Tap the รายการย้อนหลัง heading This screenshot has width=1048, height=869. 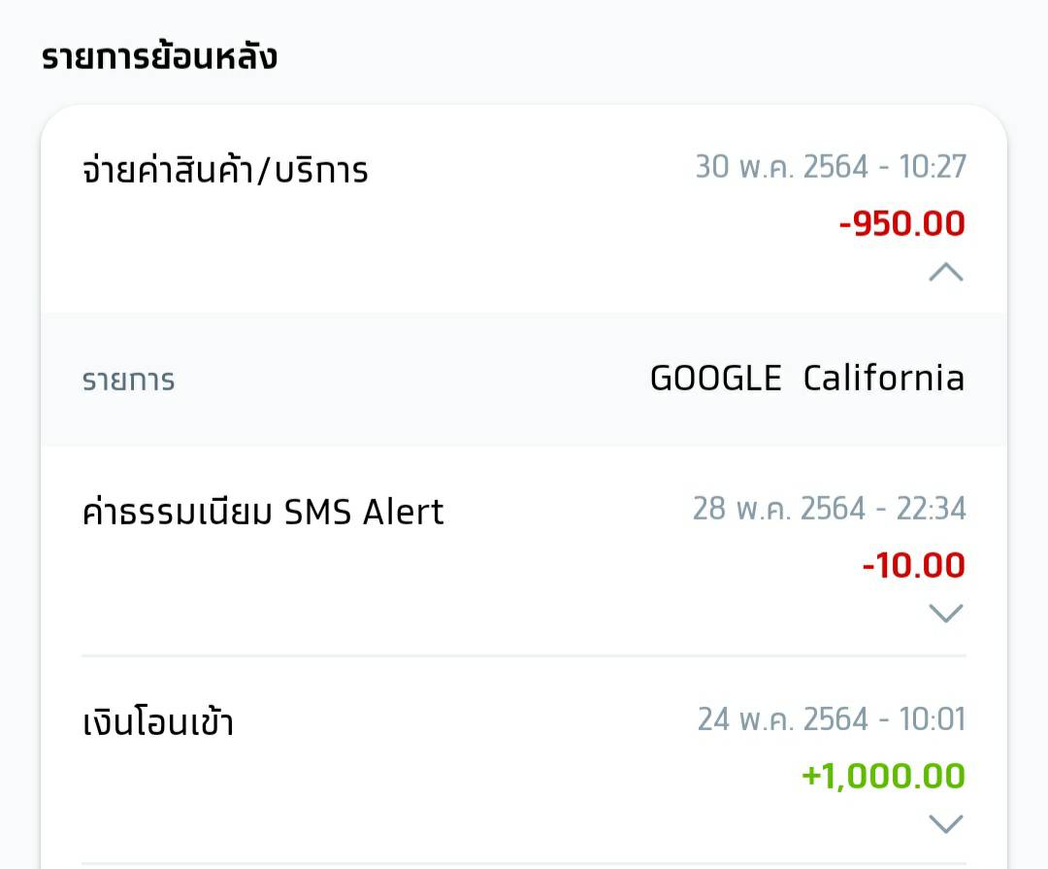click(x=159, y=55)
